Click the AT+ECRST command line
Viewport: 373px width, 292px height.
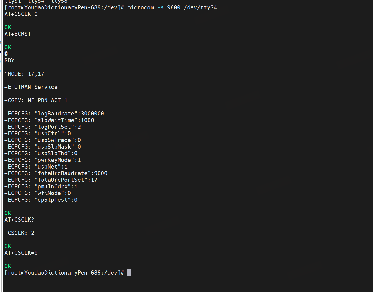18,34
